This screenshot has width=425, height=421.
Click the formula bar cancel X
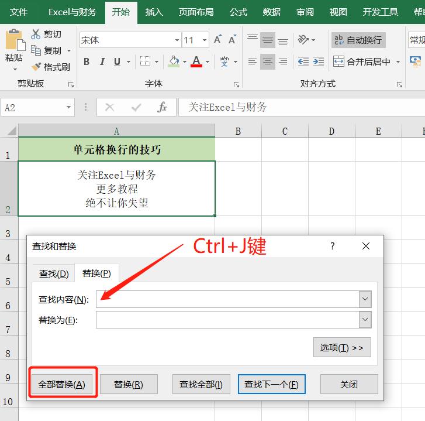coord(109,107)
